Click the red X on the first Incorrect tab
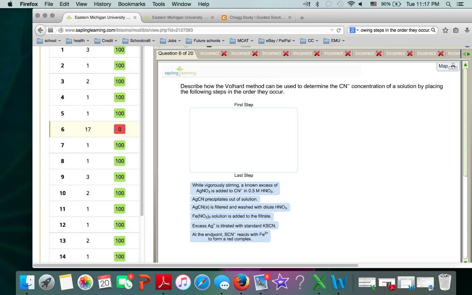 (x=224, y=53)
